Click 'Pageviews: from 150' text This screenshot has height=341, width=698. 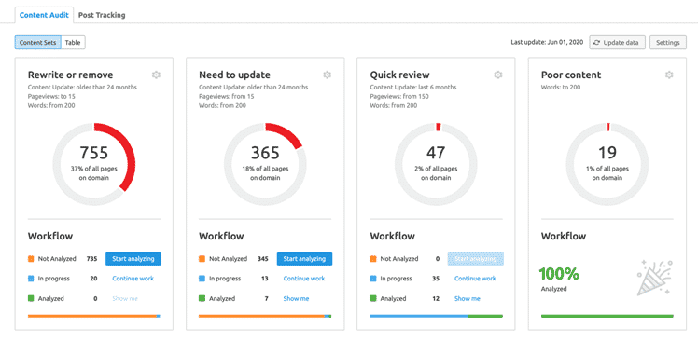click(x=399, y=97)
